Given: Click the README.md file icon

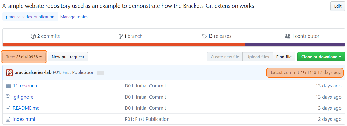Looking at the screenshot, I should [8, 108].
